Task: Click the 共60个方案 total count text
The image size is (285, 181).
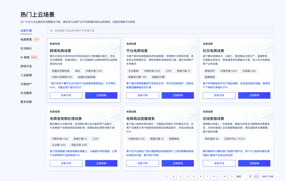Action: click(x=267, y=177)
